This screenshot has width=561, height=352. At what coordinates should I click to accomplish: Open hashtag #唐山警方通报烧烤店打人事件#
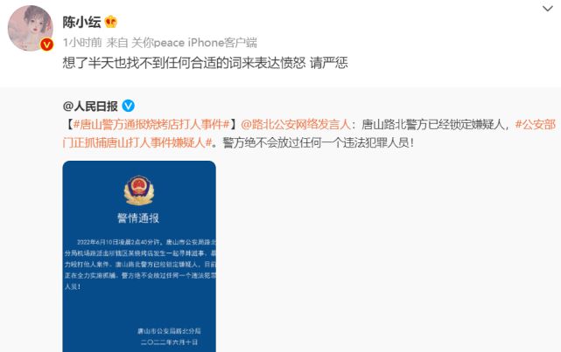(x=151, y=124)
